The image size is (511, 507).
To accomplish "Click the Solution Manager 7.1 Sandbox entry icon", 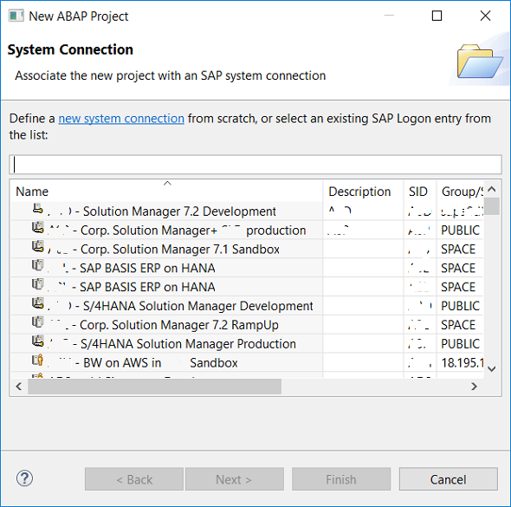I will coord(38,246).
